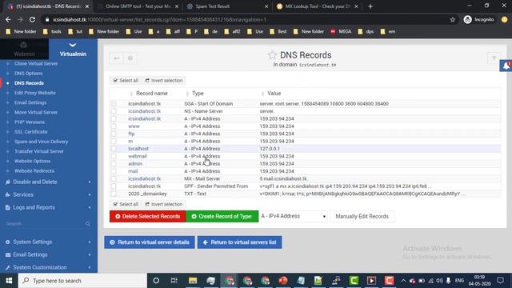Check the box for the 2020._domainkey record
Viewport: 512px width, 288px height.
(x=114, y=194)
